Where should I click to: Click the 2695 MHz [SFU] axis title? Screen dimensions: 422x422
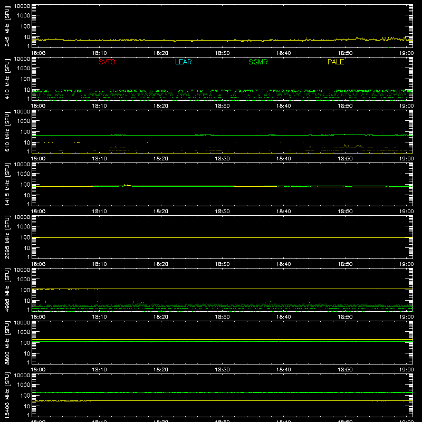pos(7,237)
